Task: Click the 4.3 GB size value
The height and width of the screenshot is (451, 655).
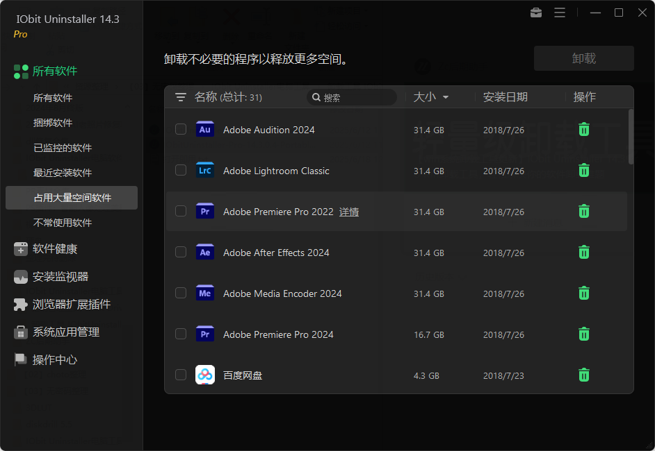Action: (x=426, y=375)
